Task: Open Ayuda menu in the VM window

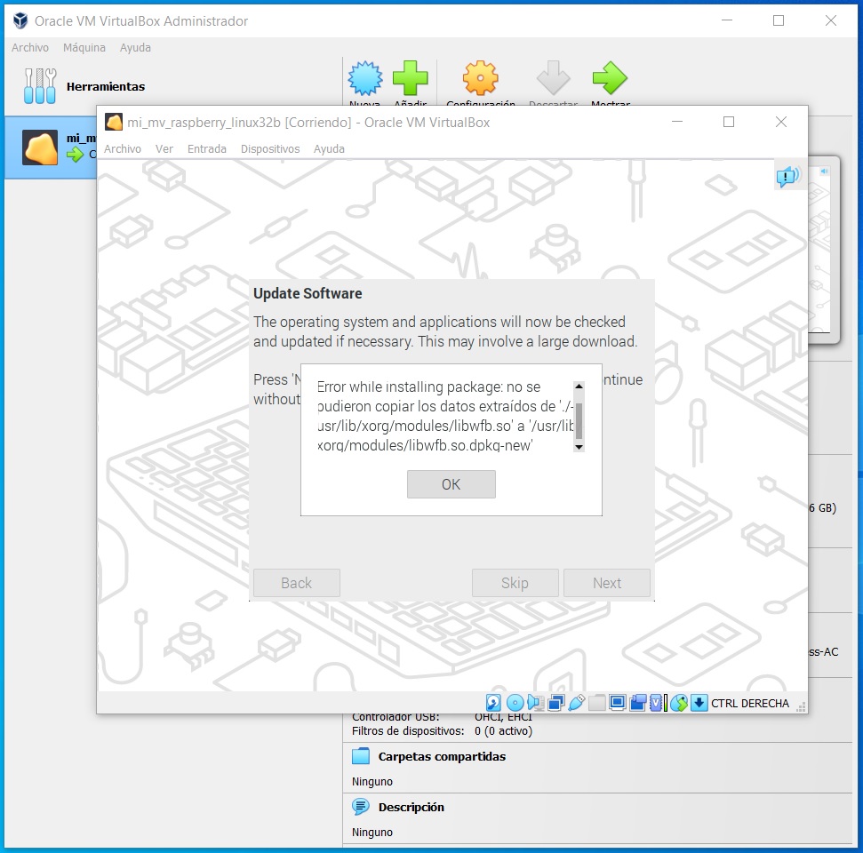Action: (329, 148)
